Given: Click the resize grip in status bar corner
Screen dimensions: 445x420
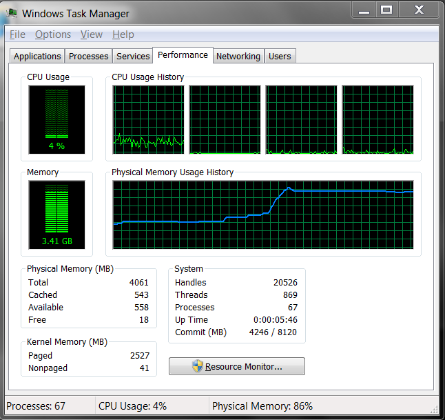Looking at the screenshot, I should point(434,410).
